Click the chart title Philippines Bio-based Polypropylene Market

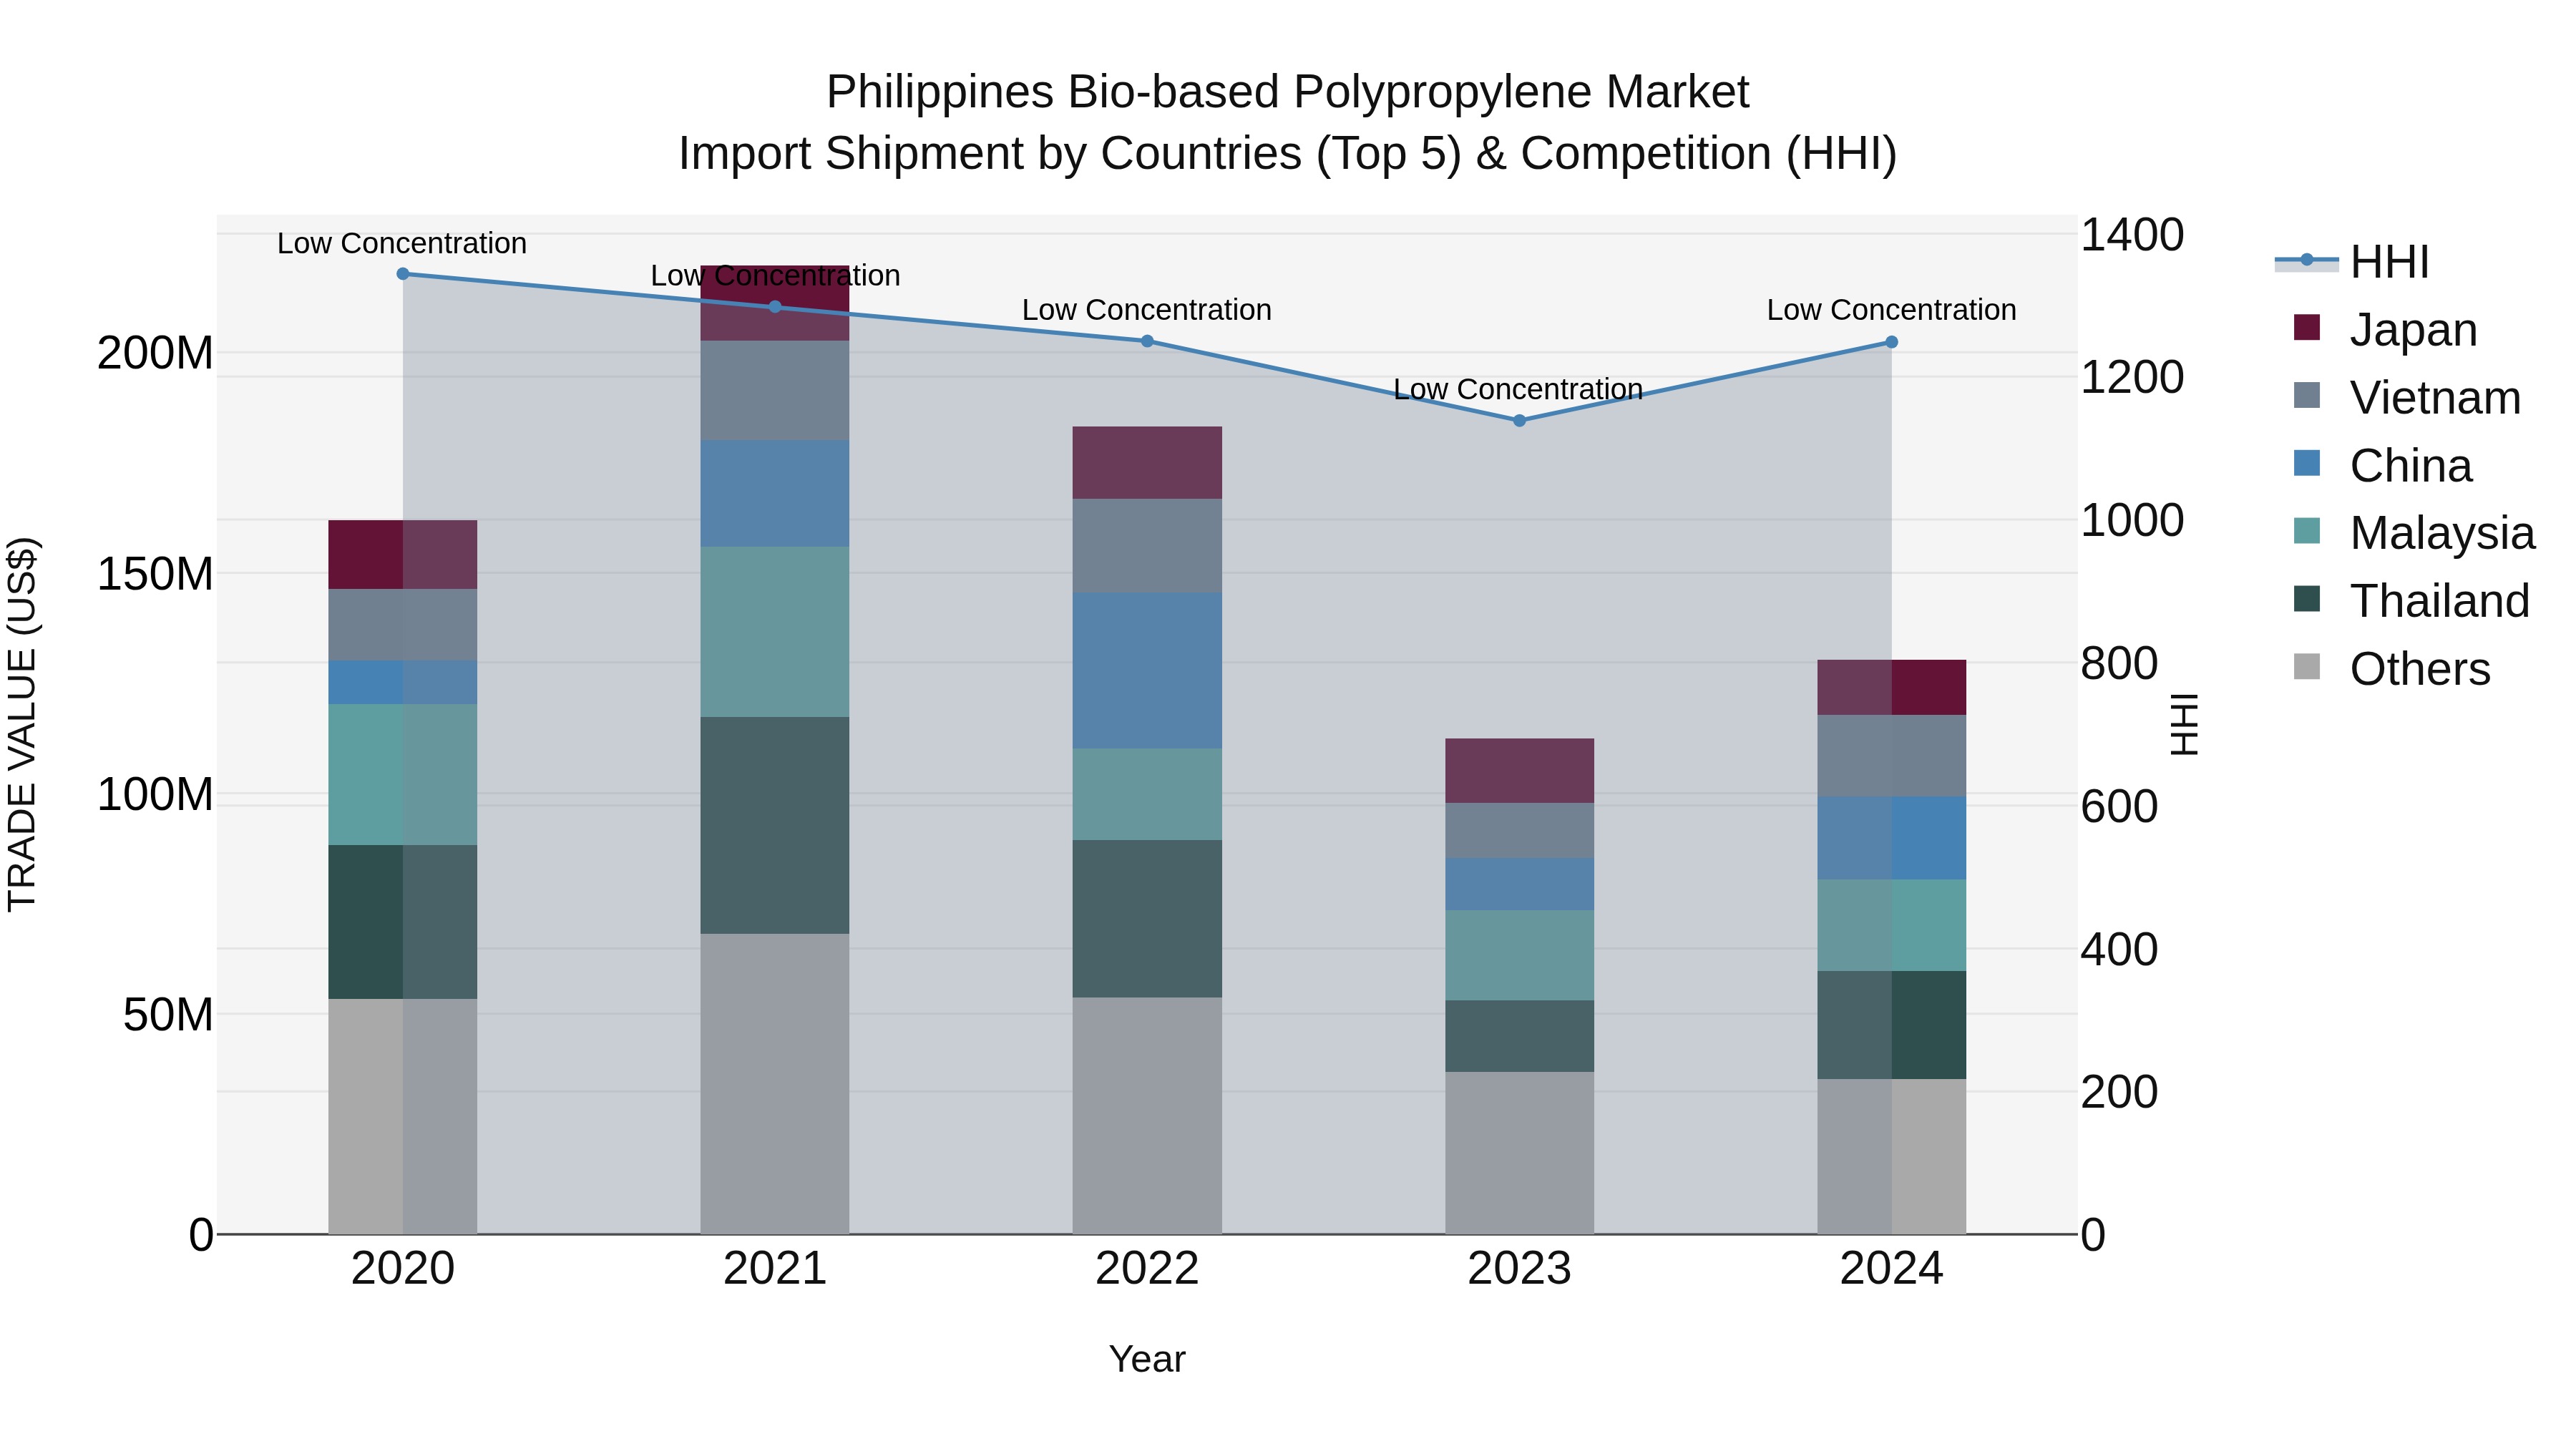1288,92
